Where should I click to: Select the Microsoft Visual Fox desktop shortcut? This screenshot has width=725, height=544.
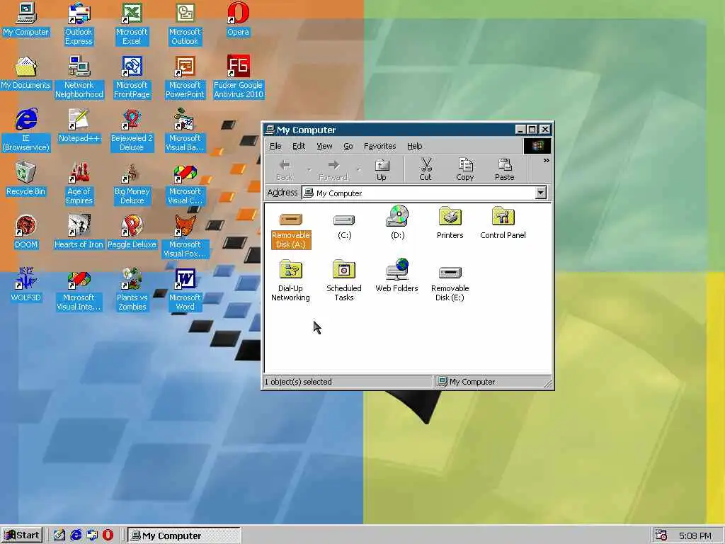click(x=185, y=237)
